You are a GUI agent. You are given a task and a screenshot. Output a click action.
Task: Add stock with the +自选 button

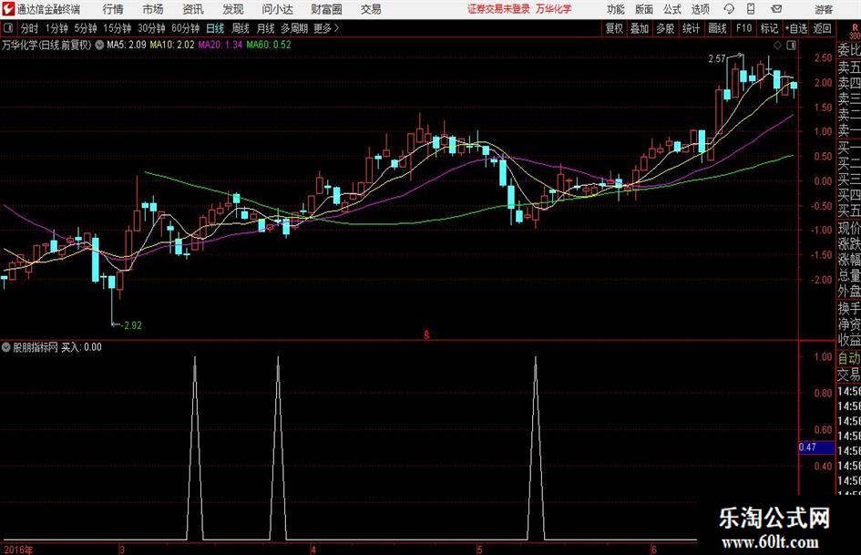pos(796,28)
